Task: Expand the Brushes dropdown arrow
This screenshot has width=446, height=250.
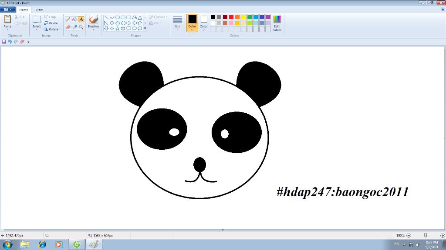Action: pos(93,30)
